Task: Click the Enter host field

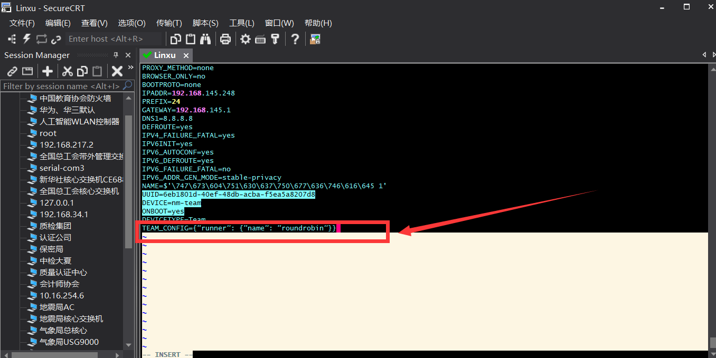Action: (x=114, y=38)
